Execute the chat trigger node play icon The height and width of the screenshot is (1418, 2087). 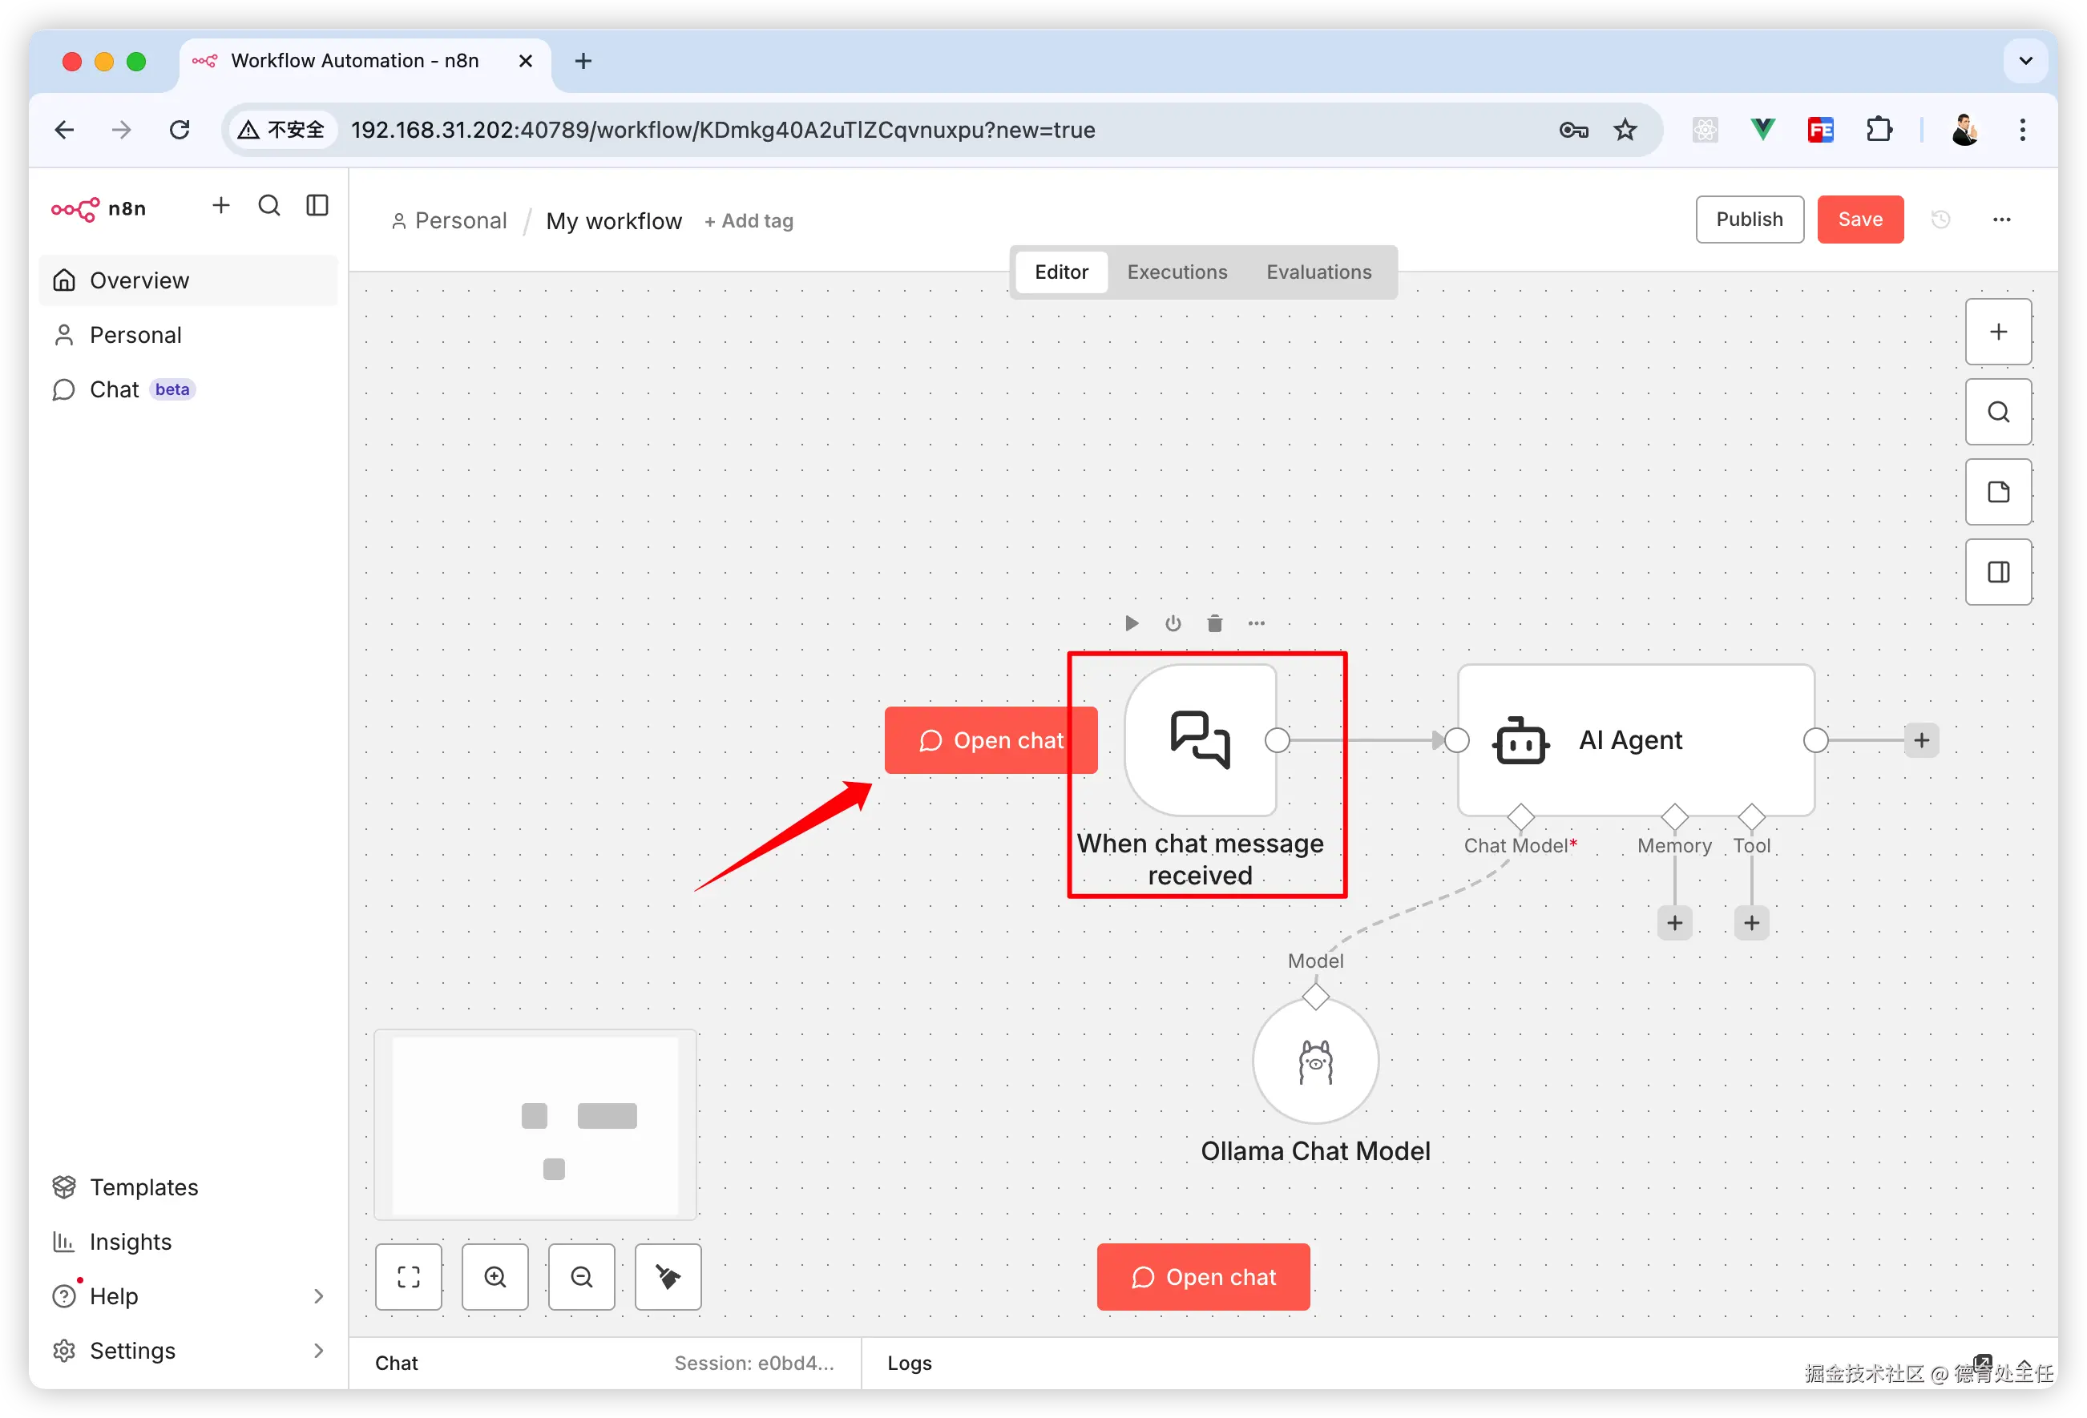[1132, 622]
